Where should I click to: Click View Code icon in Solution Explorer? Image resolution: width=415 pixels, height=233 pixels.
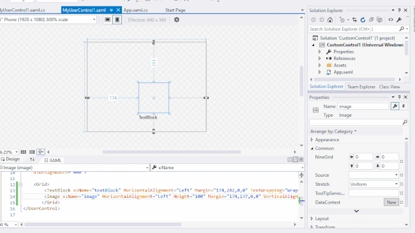point(391,20)
